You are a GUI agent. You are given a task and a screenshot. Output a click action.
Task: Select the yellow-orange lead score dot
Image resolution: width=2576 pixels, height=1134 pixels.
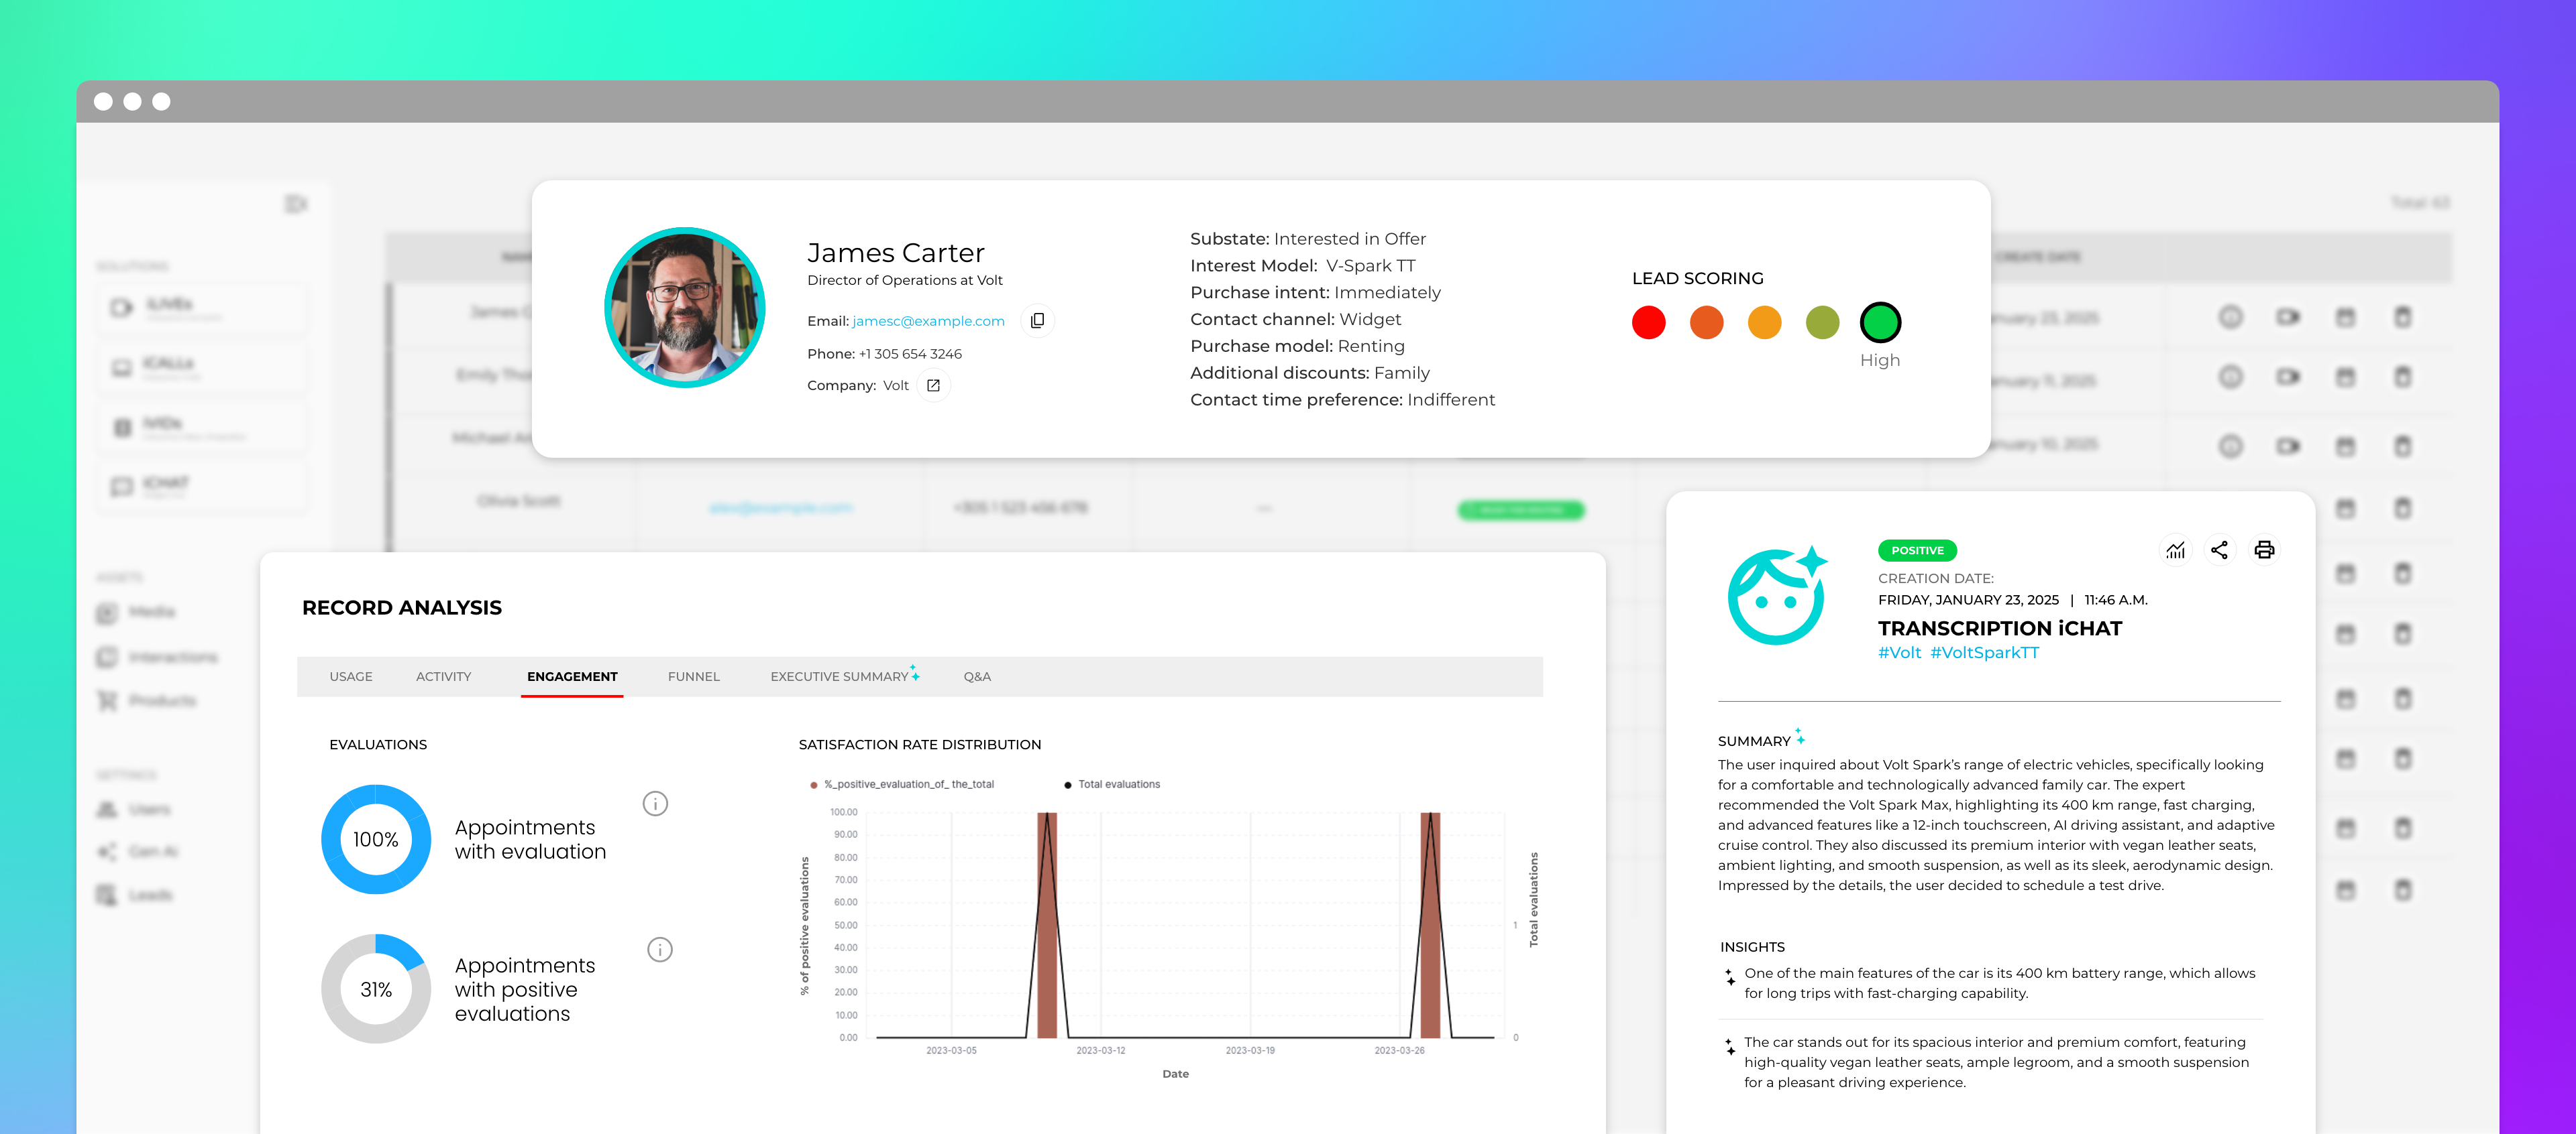point(1764,323)
